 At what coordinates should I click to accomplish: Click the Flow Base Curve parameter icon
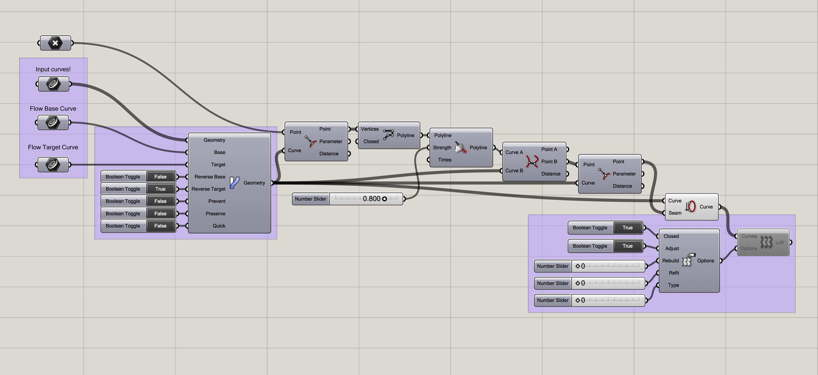tap(53, 123)
